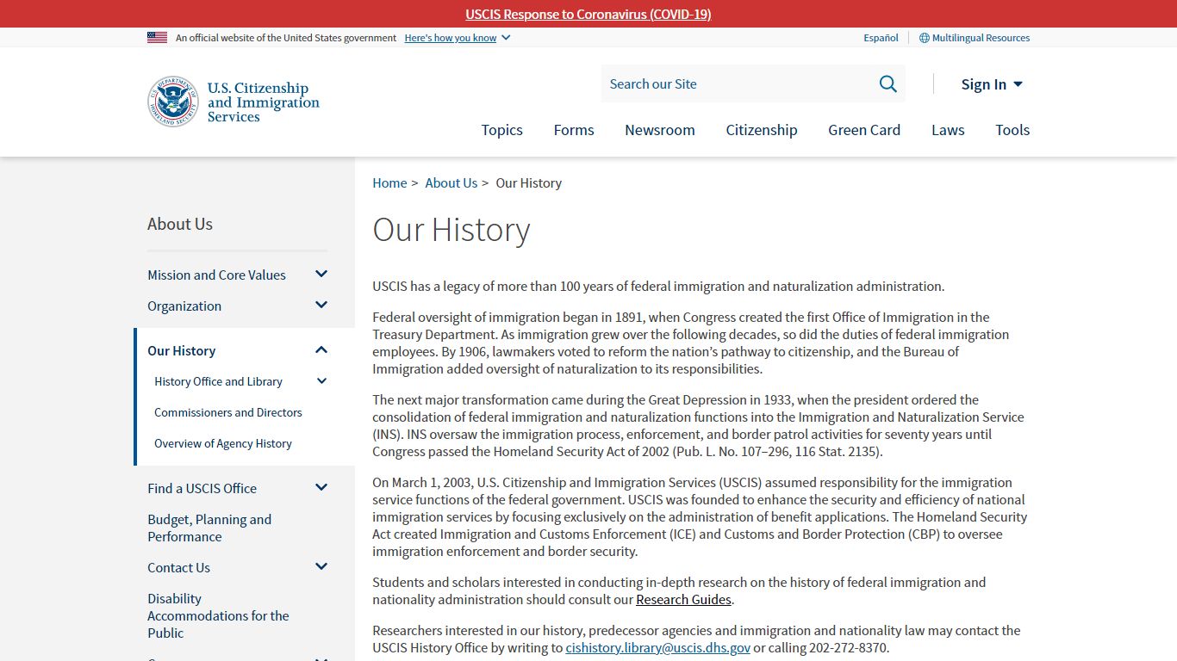Open Contact Us sidebar link
Viewport: 1177px width, 661px height.
[178, 567]
